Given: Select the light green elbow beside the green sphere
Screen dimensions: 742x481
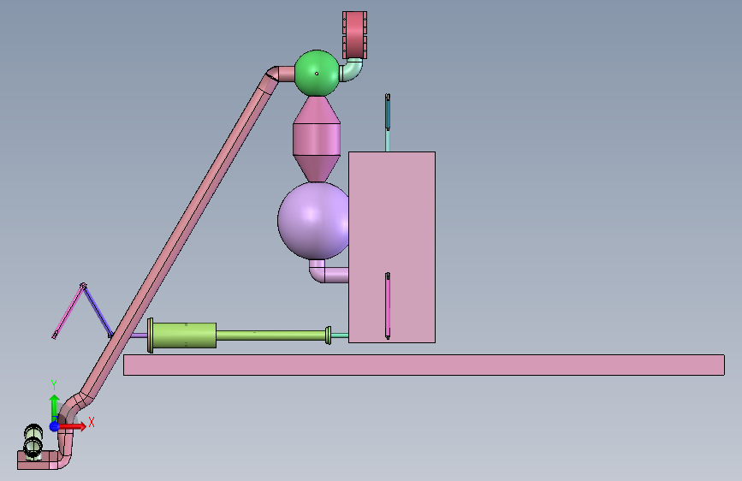Looking at the screenshot, I should point(353,71).
